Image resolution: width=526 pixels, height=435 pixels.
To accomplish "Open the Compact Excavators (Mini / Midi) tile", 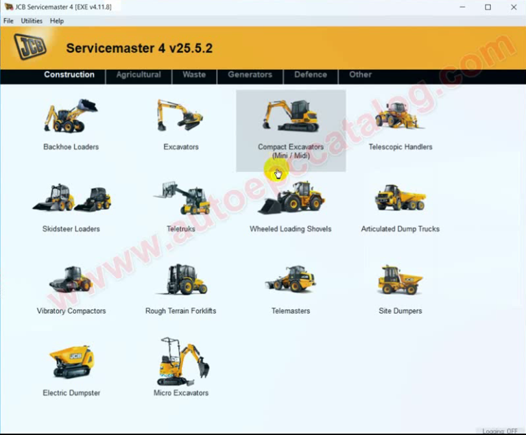I will click(x=291, y=131).
